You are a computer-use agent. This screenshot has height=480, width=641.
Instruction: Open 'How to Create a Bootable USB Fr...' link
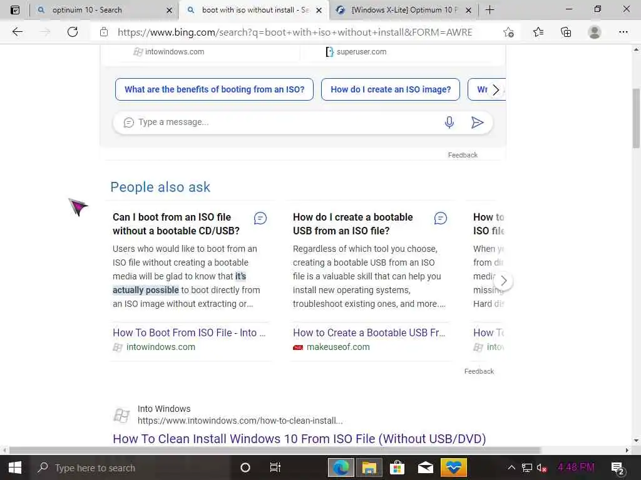369,332
